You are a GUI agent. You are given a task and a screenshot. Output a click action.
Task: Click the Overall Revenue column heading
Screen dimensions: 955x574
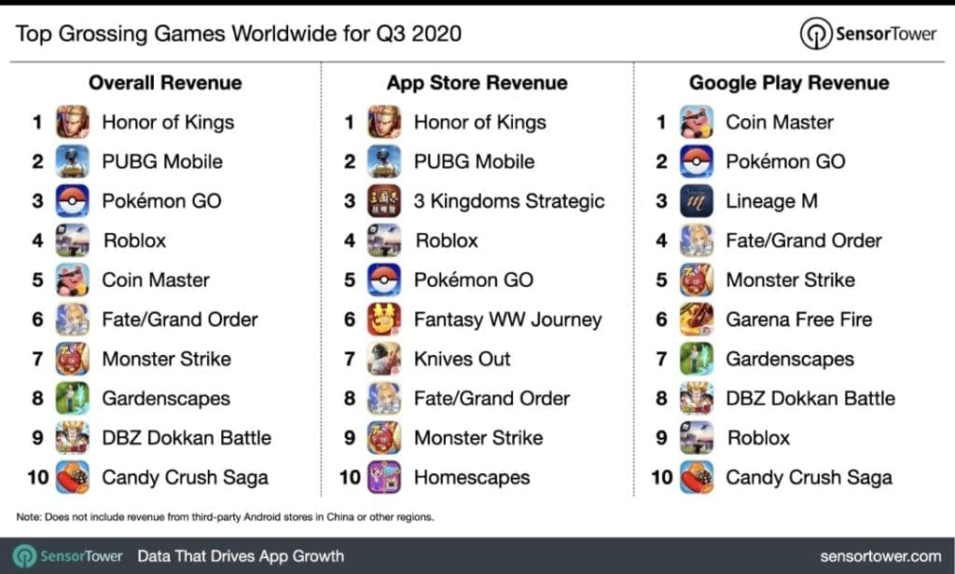165,83
